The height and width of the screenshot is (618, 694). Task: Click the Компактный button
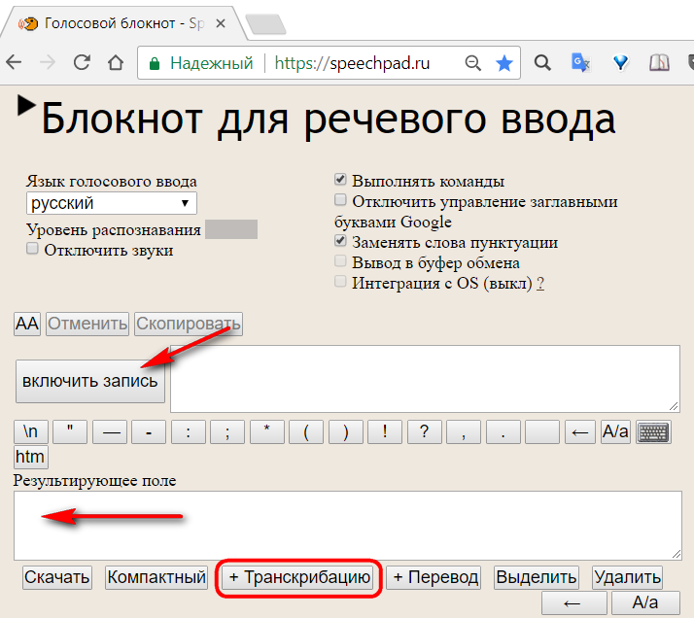point(156,577)
